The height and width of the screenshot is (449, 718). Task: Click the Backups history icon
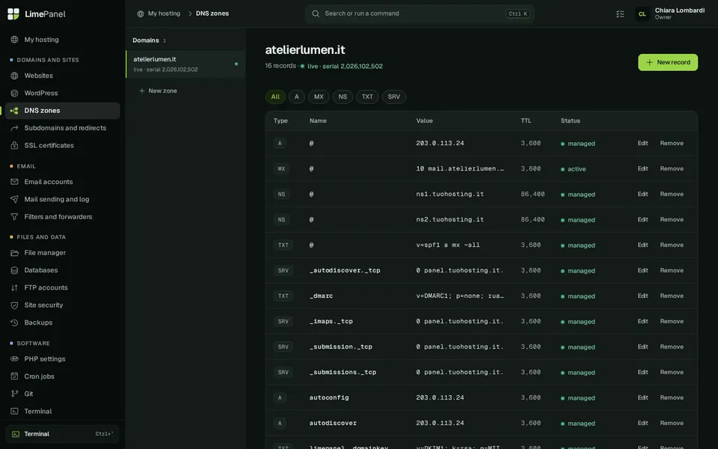coord(15,323)
